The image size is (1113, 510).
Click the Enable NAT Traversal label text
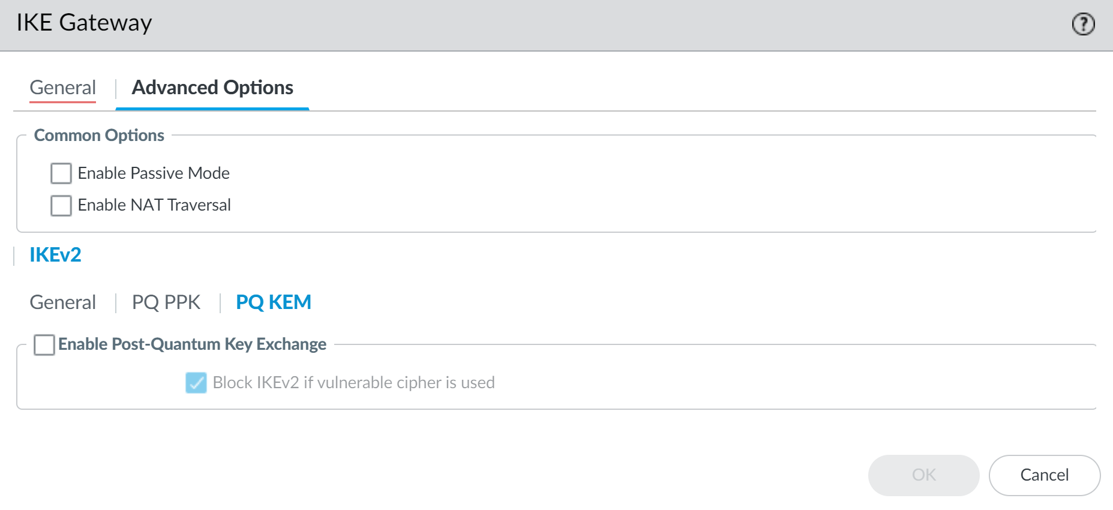pos(154,205)
